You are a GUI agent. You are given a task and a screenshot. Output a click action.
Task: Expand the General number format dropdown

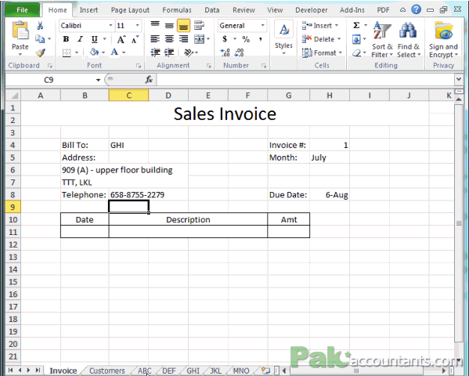pyautogui.click(x=262, y=25)
